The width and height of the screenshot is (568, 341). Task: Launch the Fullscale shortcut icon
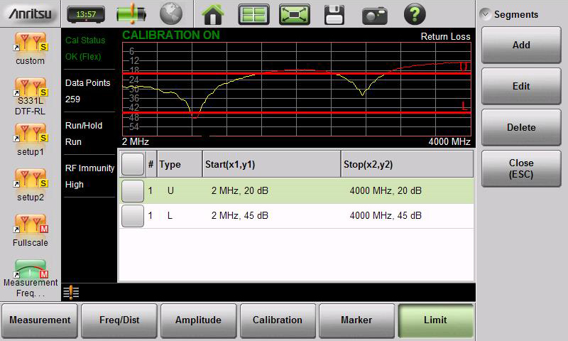coord(31,229)
